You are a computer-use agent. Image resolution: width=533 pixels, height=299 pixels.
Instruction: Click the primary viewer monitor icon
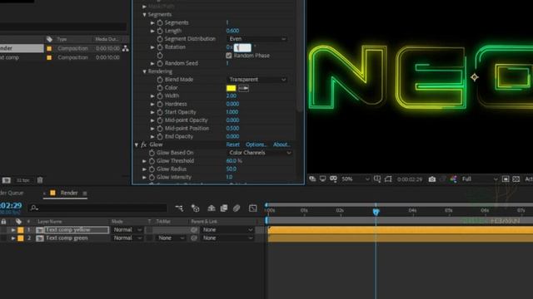point(322,179)
